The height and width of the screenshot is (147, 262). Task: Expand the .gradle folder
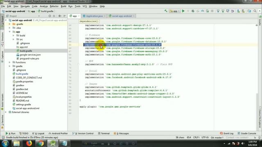tap(10, 24)
